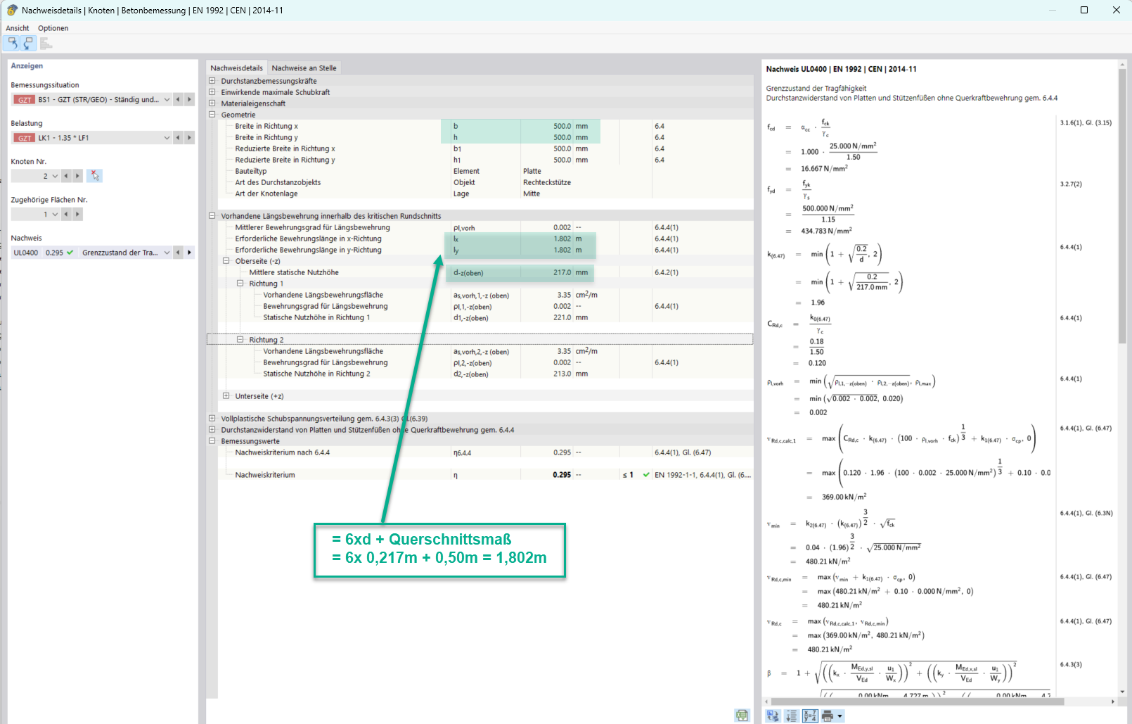
Task: Collapse the Geometrie section
Action: pos(212,115)
